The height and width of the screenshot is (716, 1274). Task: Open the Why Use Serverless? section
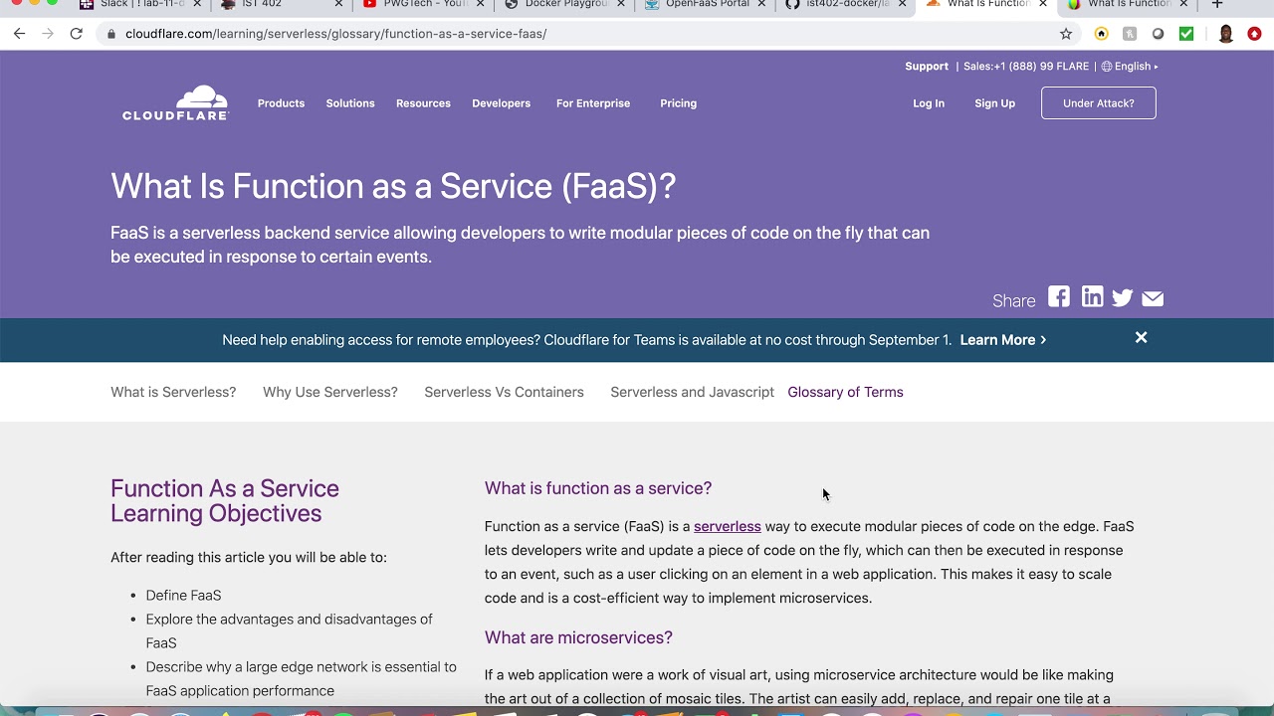coord(330,392)
